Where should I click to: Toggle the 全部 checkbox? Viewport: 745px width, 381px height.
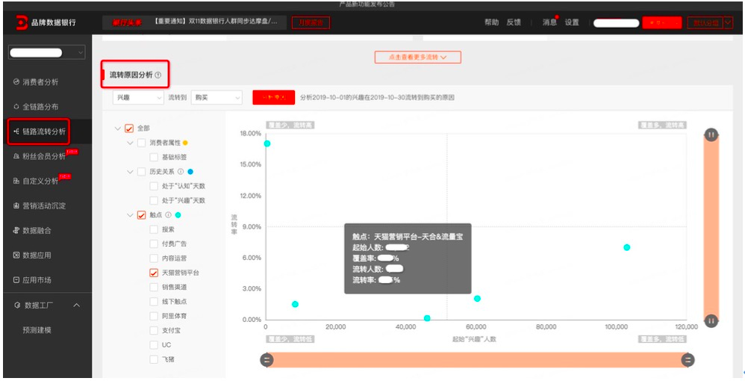[x=129, y=128]
